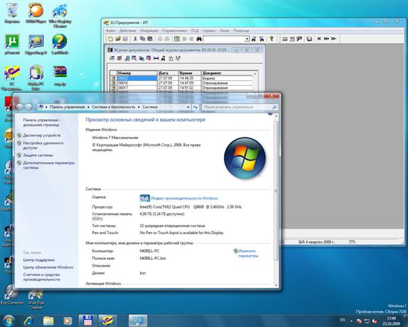Click the Cut scissors icon in 1C toolbar
This screenshot has width=408, height=327.
[135, 39]
